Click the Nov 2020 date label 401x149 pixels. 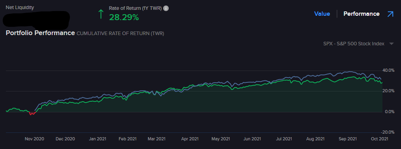(34, 139)
